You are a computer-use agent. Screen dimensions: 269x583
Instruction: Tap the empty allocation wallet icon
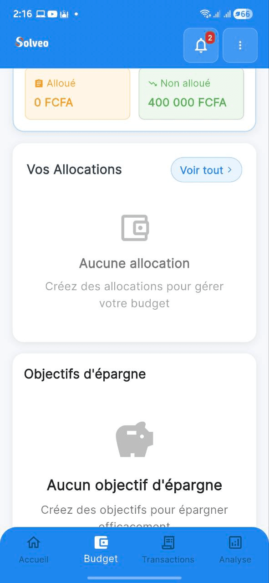tap(134, 228)
